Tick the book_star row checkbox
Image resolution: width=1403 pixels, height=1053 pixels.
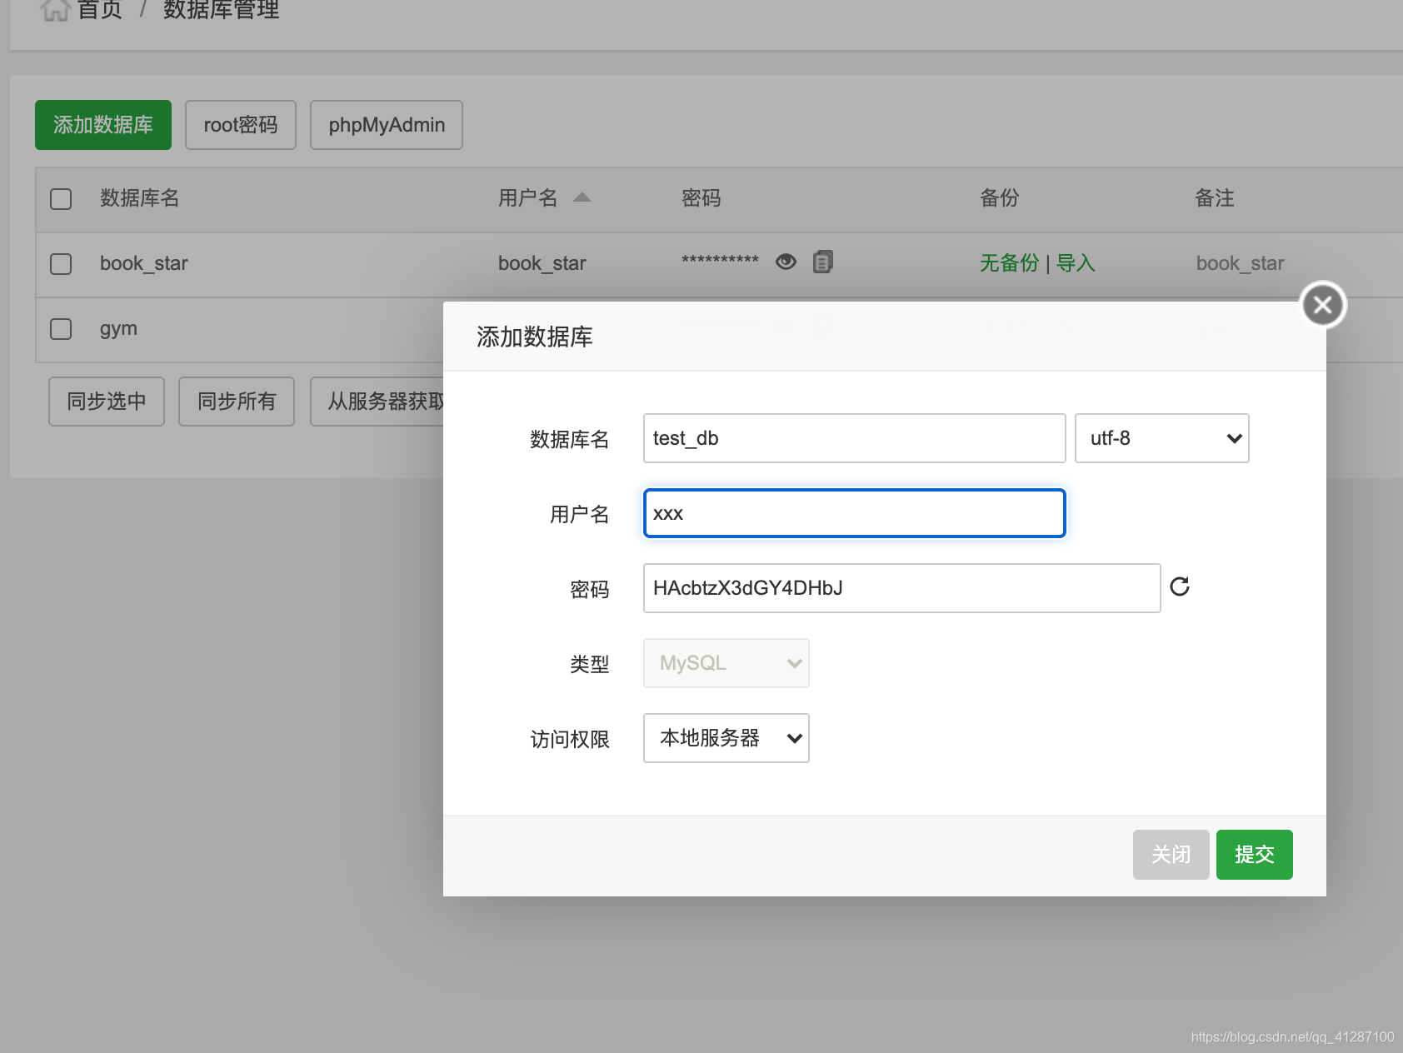[61, 264]
